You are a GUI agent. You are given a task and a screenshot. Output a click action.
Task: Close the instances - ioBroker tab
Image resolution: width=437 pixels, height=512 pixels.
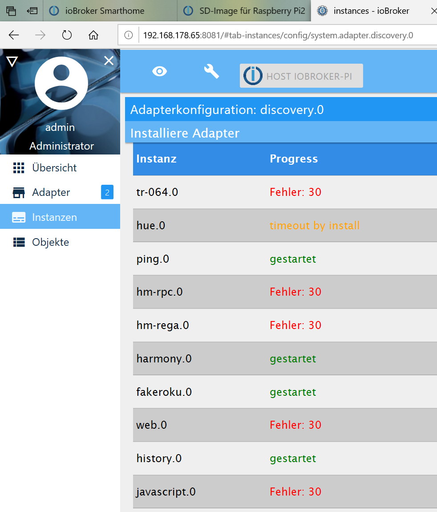pyautogui.click(x=433, y=11)
